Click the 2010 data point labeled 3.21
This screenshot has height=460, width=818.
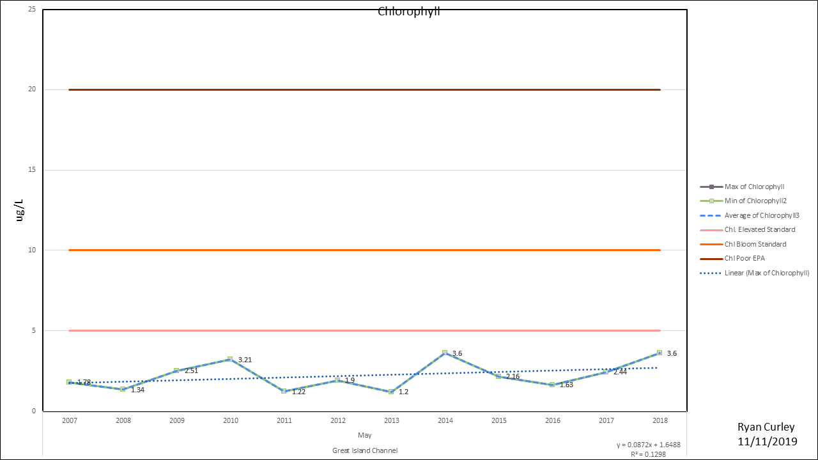(230, 359)
